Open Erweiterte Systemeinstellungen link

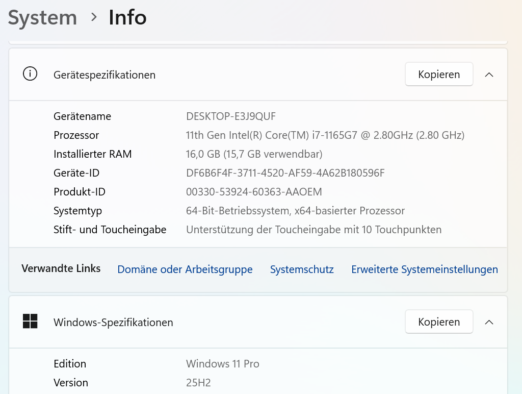[425, 269]
